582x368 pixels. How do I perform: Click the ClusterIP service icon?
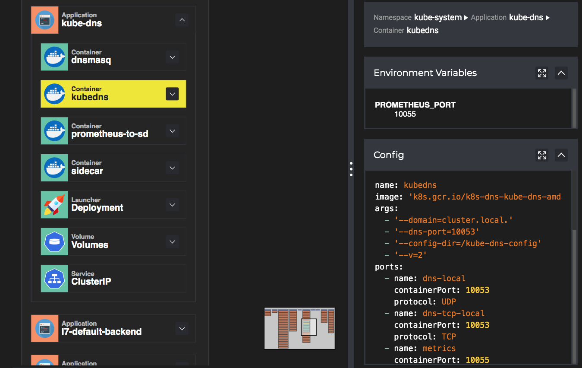click(x=54, y=279)
